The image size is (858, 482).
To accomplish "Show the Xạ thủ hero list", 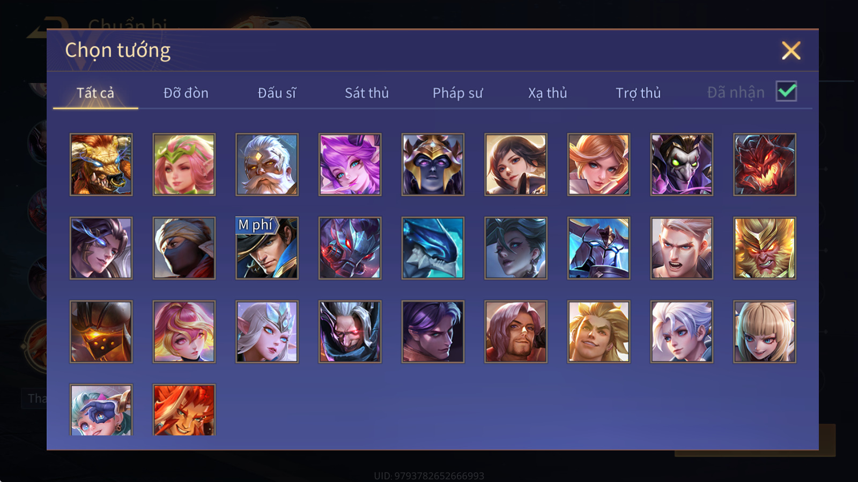I will point(548,93).
